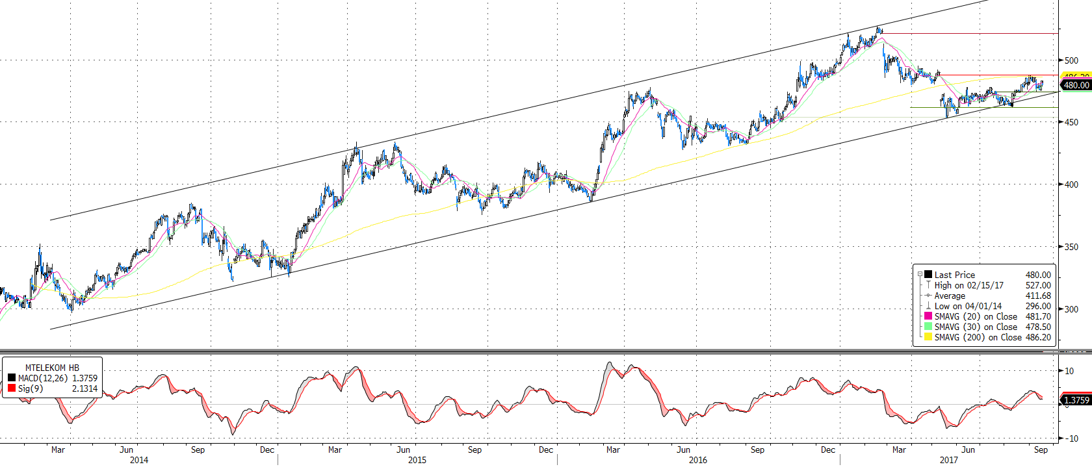
Task: Click the 2.1314 signal value
Action: pyautogui.click(x=84, y=388)
